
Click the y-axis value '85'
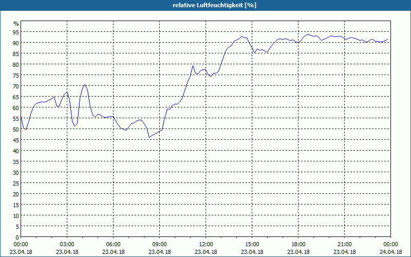point(16,53)
